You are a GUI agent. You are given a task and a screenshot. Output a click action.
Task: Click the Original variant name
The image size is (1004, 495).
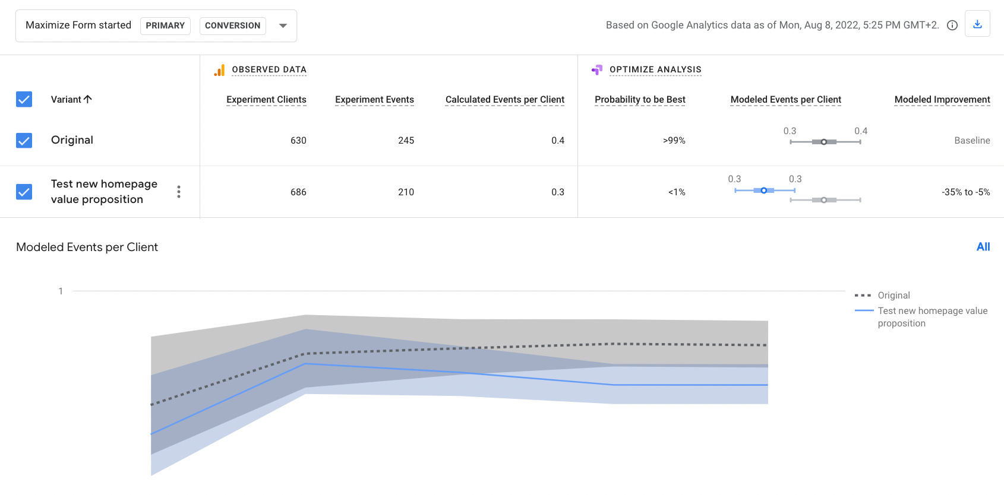[x=72, y=140]
